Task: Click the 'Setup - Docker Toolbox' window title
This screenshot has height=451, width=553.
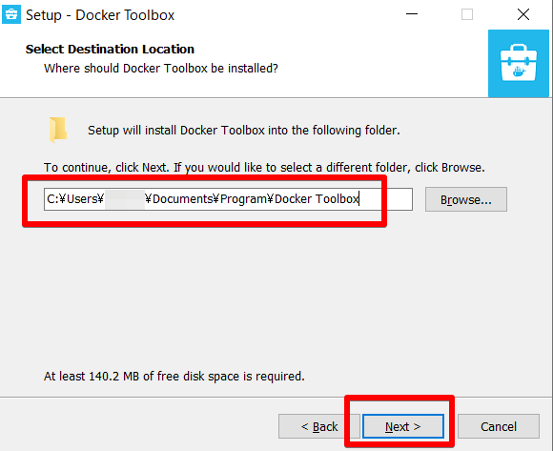Action: (x=100, y=15)
